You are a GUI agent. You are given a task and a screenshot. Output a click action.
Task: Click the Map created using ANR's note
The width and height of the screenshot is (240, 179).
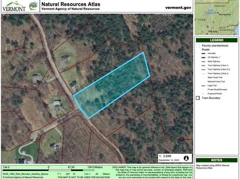[213, 167]
